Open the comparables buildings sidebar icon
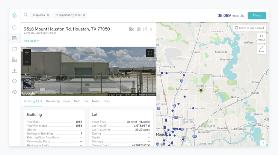 [14, 60]
